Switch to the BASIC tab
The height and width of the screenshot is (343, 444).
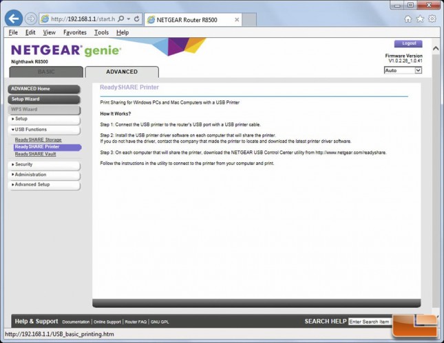coord(46,71)
